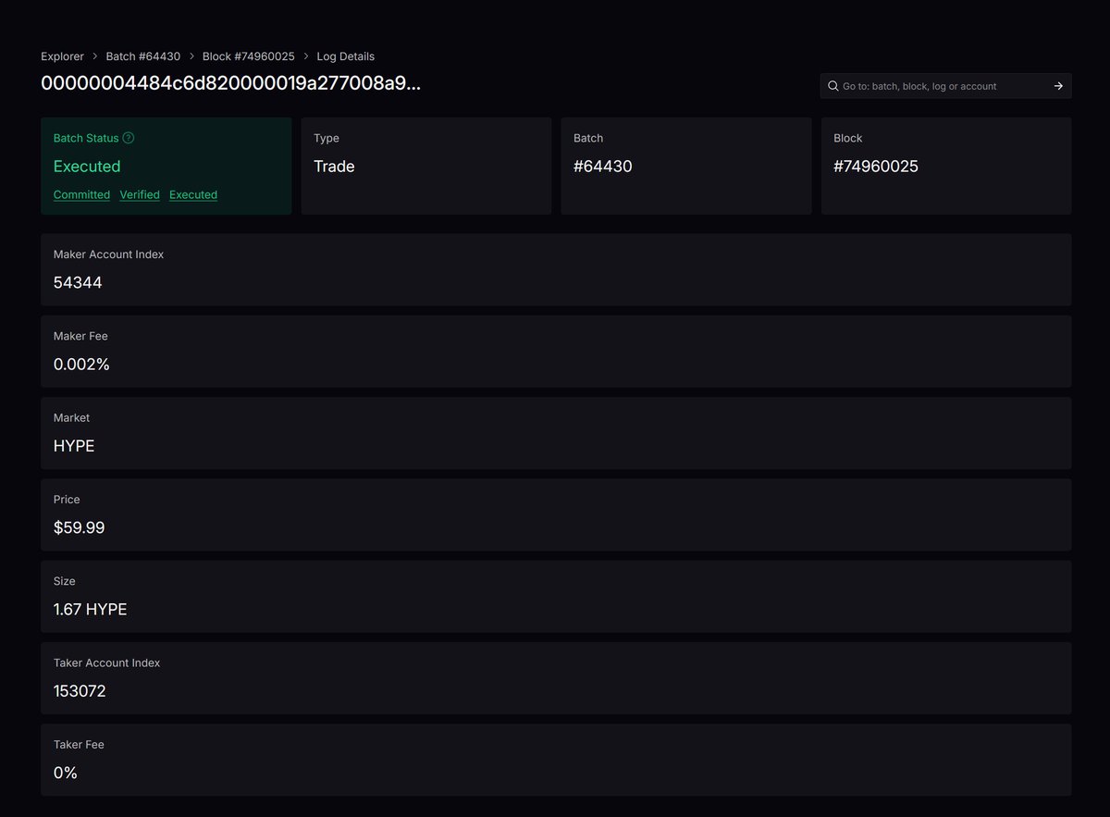Screen dimensions: 1110x817
Task: Click taker account index 153072
Action: [x=80, y=691]
